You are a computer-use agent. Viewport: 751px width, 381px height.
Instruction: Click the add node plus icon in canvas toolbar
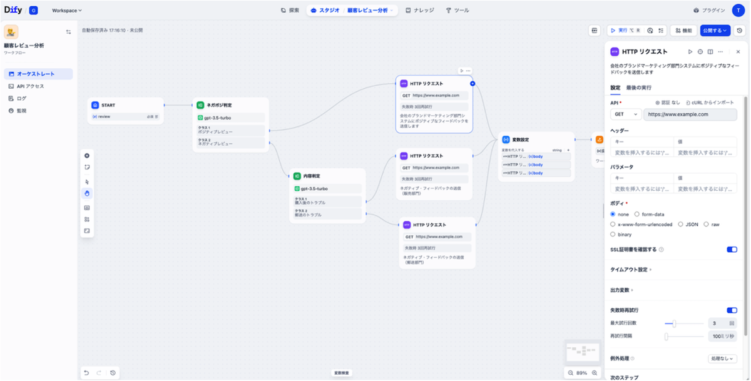click(x=87, y=156)
